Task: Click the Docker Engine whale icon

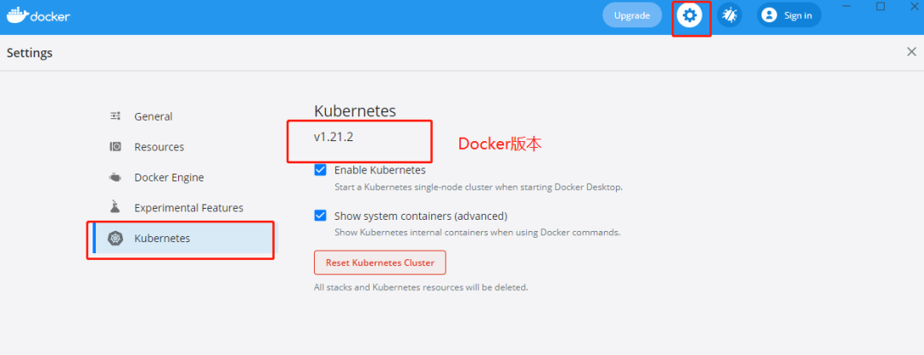Action: (115, 178)
